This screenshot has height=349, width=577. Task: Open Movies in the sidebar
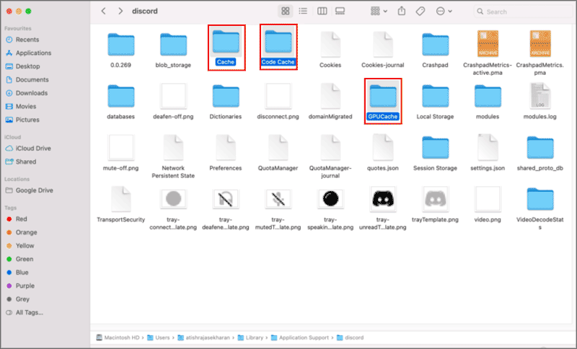coord(21,106)
